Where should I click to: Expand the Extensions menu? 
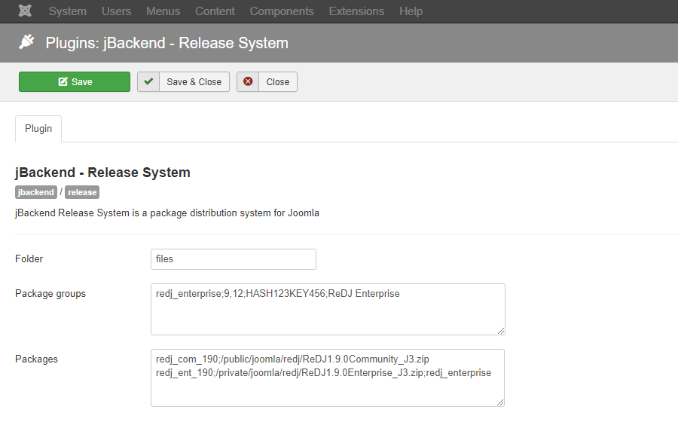coord(356,11)
